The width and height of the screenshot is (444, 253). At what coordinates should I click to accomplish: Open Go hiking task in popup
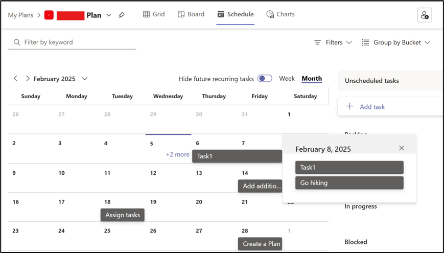349,183
